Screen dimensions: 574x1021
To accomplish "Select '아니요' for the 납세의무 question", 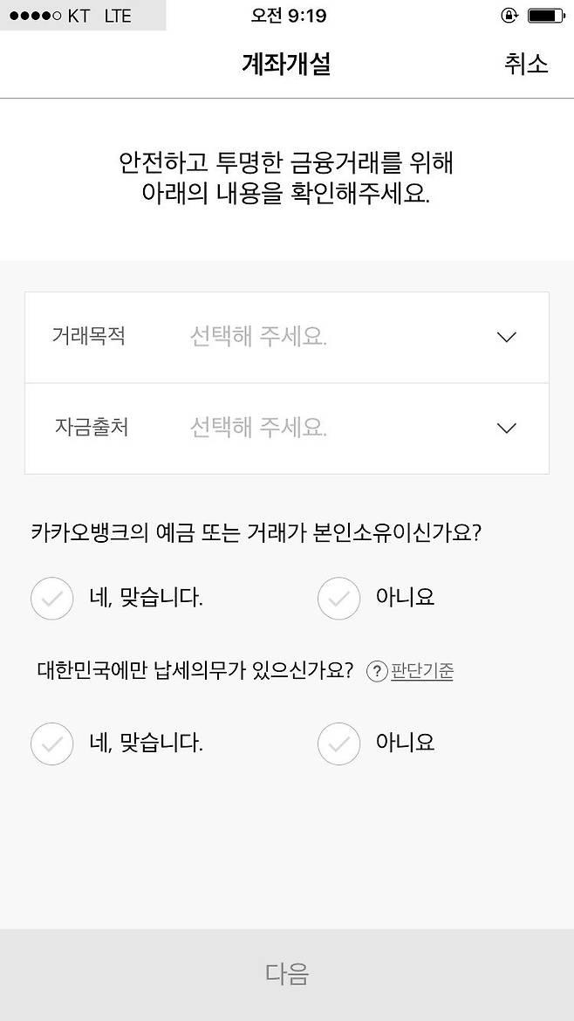I will tap(338, 744).
